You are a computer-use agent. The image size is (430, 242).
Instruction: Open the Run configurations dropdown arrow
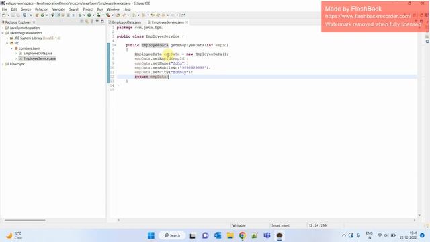tap(93, 15)
